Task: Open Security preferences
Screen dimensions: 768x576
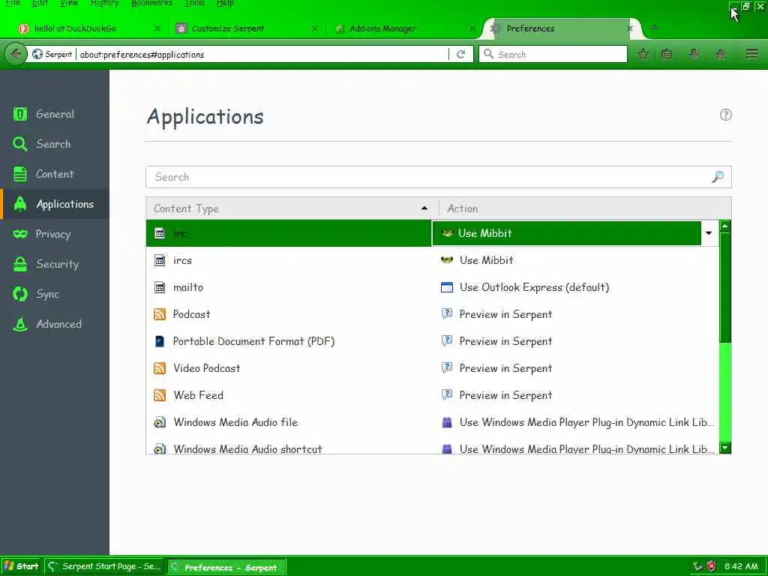Action: 54,264
